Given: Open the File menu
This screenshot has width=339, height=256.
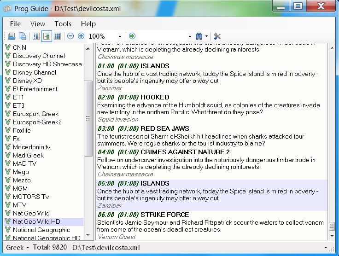Looking at the screenshot, I should tap(15, 24).
